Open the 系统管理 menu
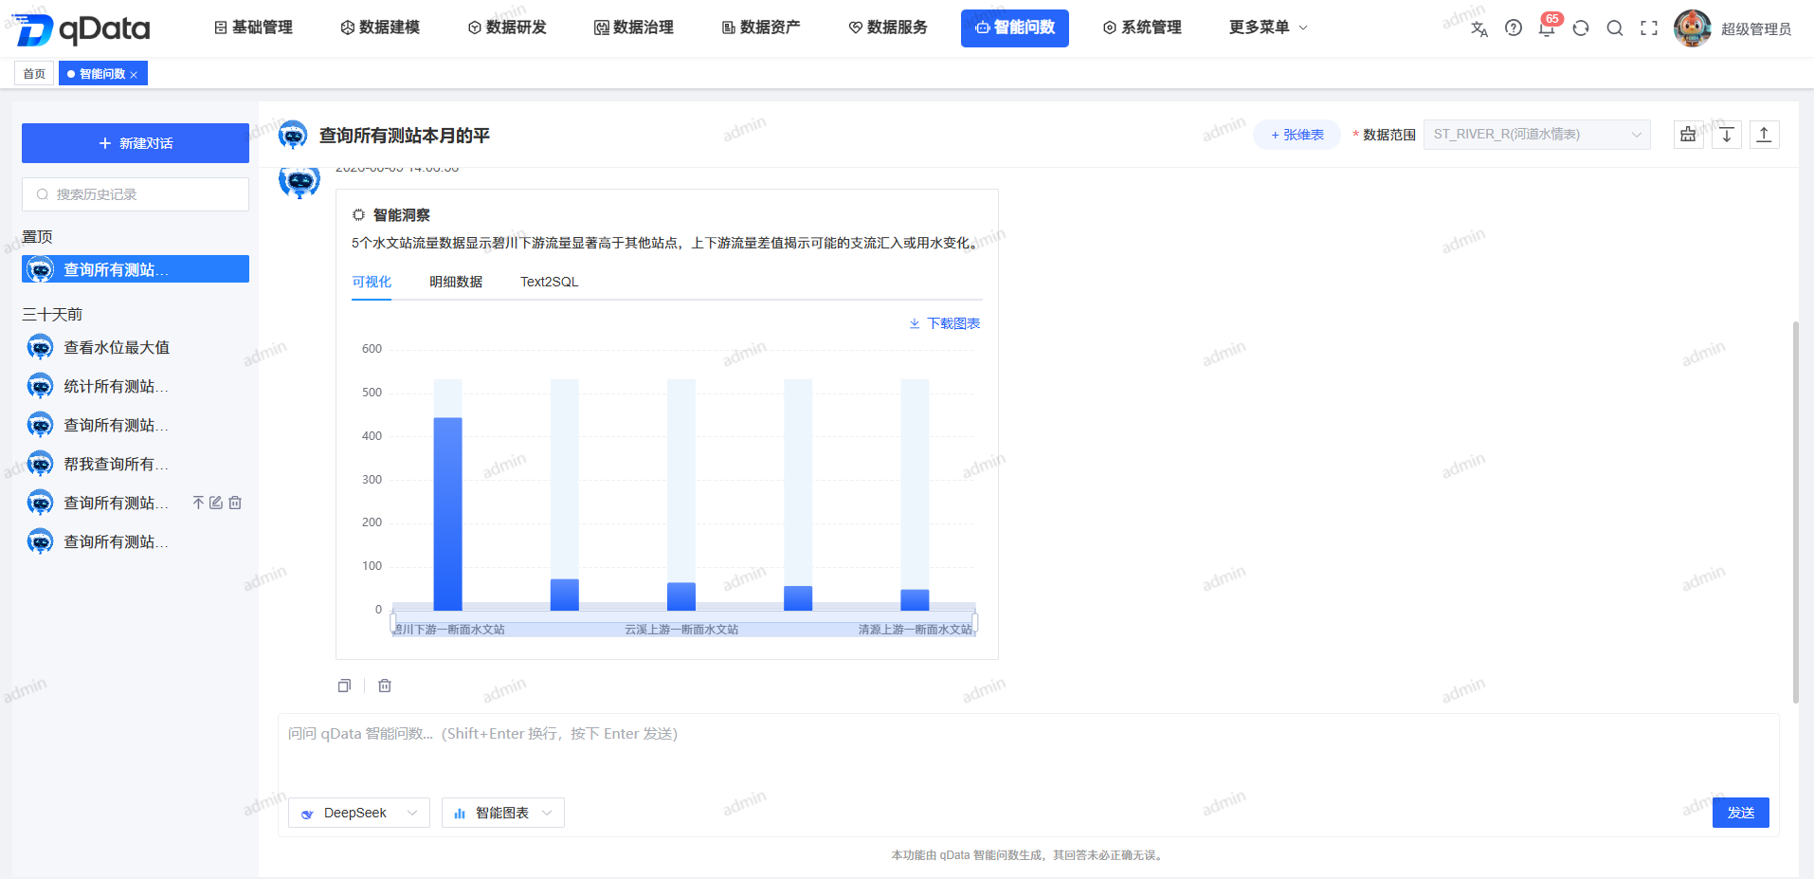The width and height of the screenshot is (1814, 879). 1142,27
